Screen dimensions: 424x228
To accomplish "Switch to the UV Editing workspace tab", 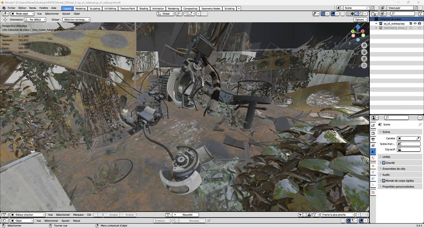I will click(110, 8).
